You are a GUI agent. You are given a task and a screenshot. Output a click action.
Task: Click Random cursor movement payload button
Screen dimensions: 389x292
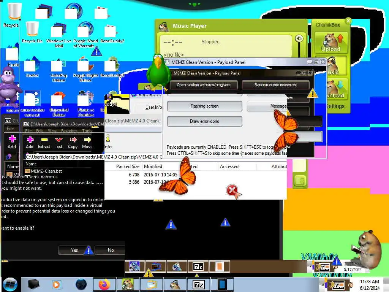point(276,85)
